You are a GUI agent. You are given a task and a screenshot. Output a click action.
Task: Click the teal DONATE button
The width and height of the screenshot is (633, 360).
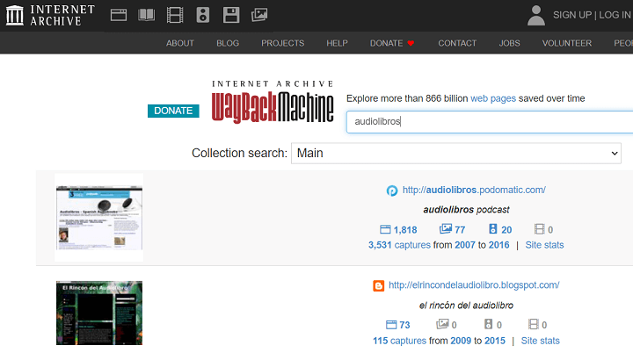click(173, 111)
